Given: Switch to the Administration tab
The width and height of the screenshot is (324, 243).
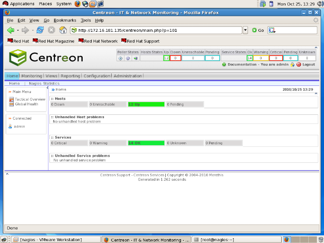Looking at the screenshot, I should pyautogui.click(x=128, y=76).
